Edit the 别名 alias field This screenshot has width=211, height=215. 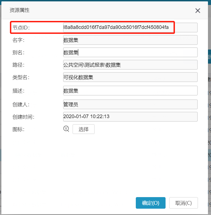click(x=130, y=52)
